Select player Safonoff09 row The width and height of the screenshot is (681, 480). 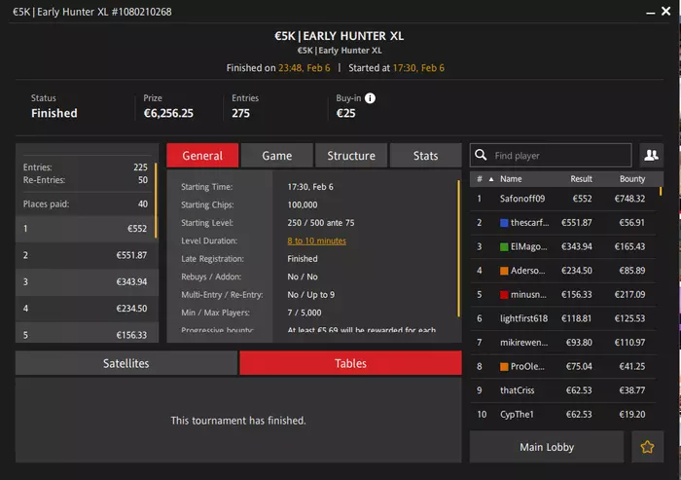point(563,199)
